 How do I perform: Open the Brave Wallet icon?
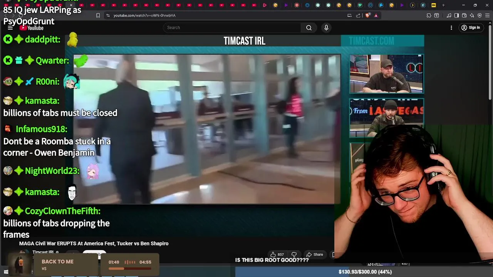[x=464, y=15]
